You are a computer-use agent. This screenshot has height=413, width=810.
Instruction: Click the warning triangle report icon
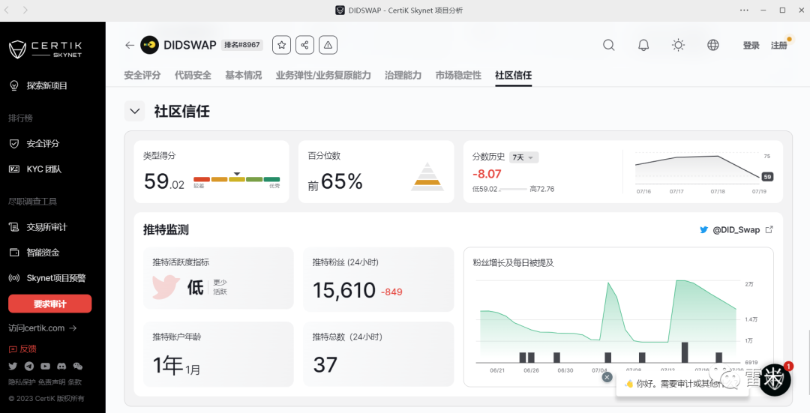pos(328,45)
